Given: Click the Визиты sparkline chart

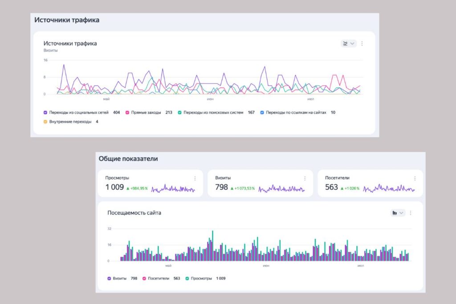Looking at the screenshot, I should click(x=281, y=189).
